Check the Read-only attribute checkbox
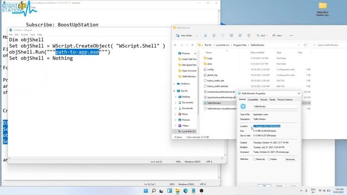 (x=254, y=159)
